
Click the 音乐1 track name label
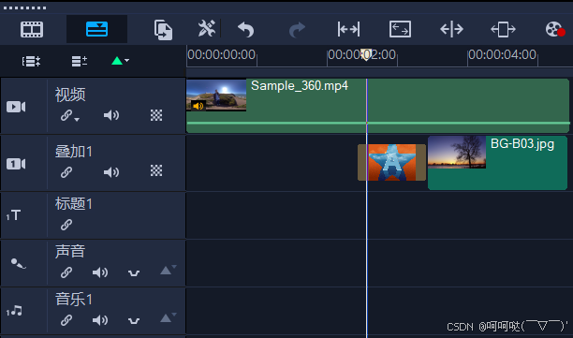(x=74, y=300)
